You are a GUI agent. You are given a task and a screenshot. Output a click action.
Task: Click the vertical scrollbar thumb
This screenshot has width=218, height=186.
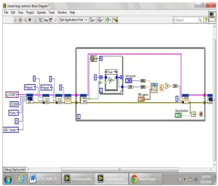point(215,100)
